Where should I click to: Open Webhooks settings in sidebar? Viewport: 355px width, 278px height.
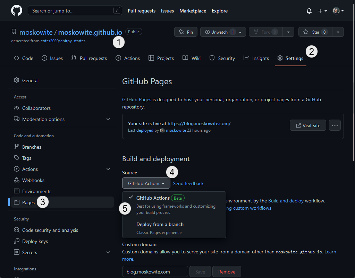[62, 180]
